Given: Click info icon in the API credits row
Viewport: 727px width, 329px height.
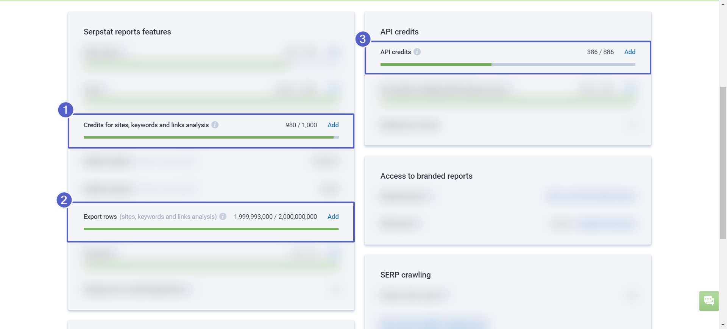Looking at the screenshot, I should tap(417, 52).
